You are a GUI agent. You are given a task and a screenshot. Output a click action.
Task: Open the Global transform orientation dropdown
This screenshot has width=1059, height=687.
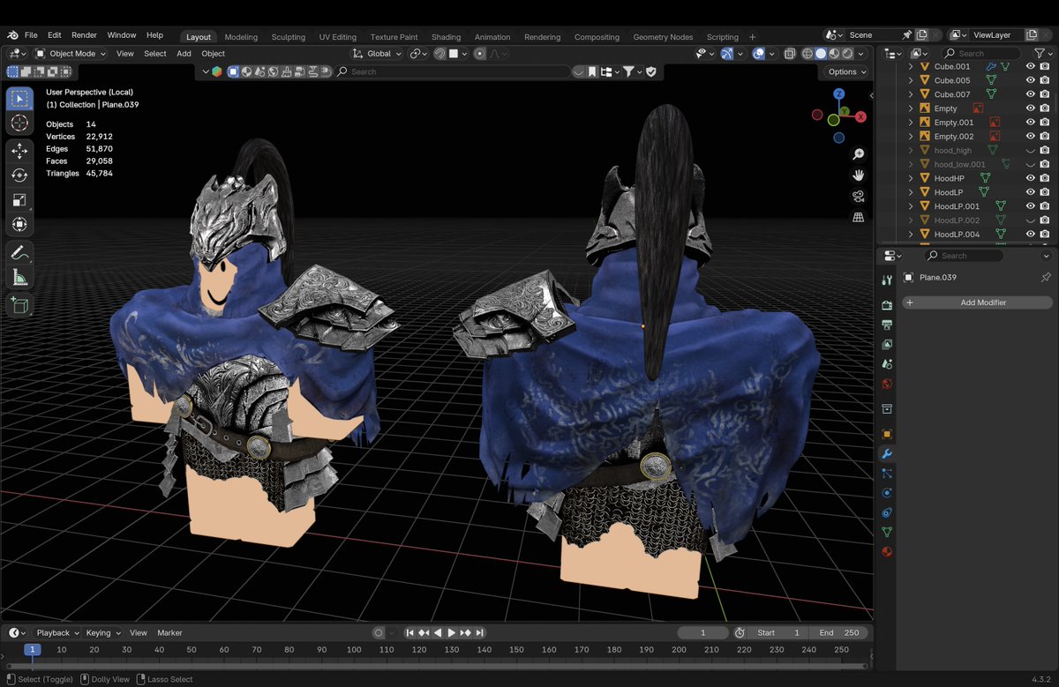[377, 54]
